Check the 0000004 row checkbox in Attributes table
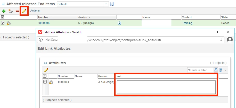The height and width of the screenshot is (108, 236). point(45,82)
